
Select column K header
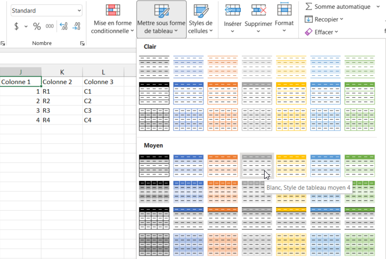(x=62, y=72)
